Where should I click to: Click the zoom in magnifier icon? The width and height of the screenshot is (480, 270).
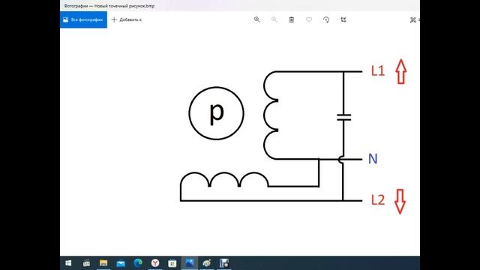pyautogui.click(x=256, y=19)
